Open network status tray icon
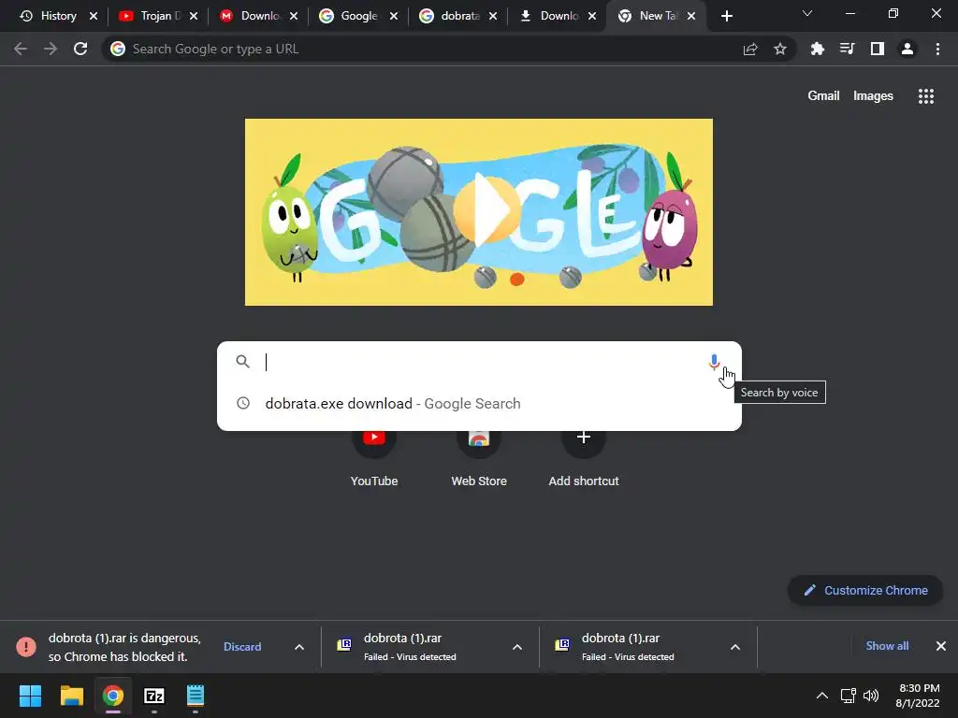958x718 pixels. (848, 696)
